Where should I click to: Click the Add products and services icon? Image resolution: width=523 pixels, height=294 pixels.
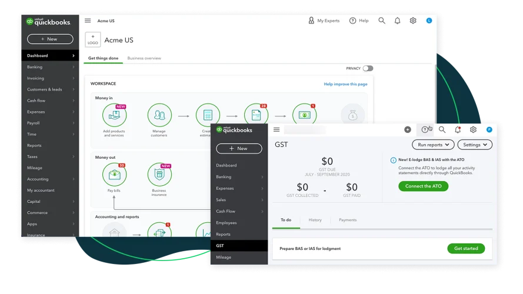[x=114, y=115]
